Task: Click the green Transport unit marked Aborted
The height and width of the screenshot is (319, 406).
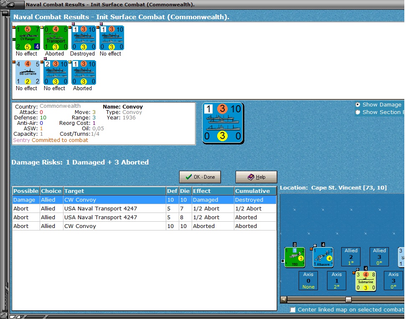Action: pyautogui.click(x=56, y=38)
